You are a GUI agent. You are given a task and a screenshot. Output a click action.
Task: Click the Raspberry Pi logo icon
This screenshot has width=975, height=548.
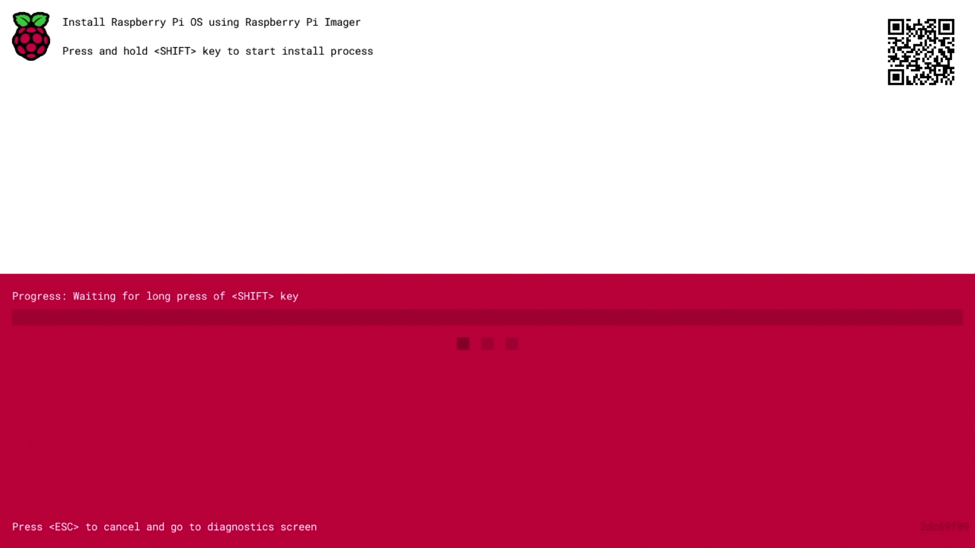(31, 36)
